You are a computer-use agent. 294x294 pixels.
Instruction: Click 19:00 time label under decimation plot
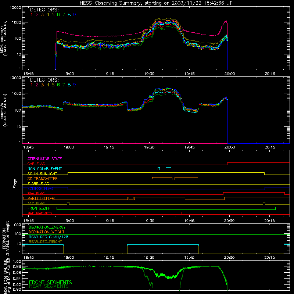pos(69,258)
